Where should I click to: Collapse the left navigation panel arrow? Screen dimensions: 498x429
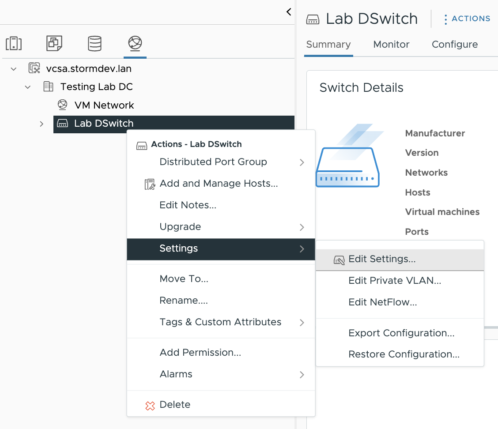289,12
